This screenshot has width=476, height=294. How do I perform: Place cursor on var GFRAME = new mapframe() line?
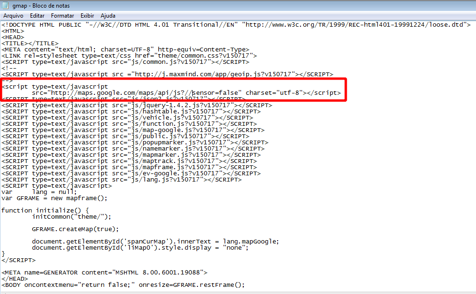click(54, 198)
